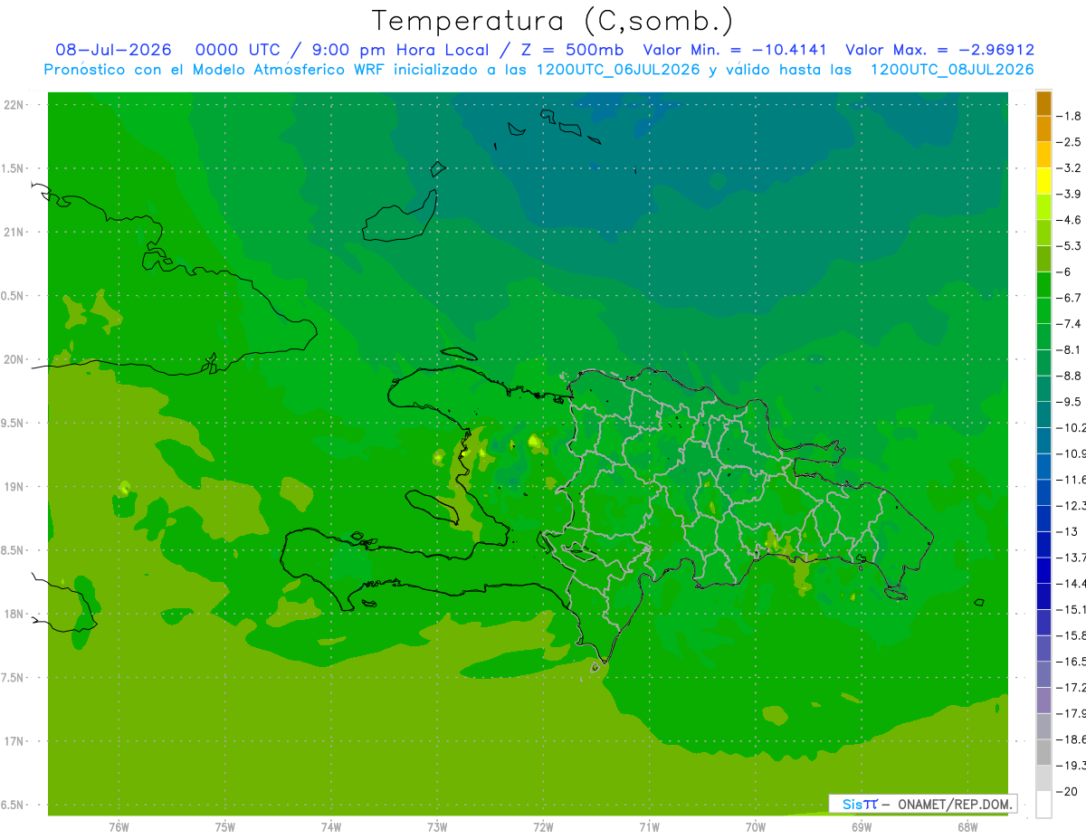Click the "6.5N" latitude label

[x=14, y=805]
